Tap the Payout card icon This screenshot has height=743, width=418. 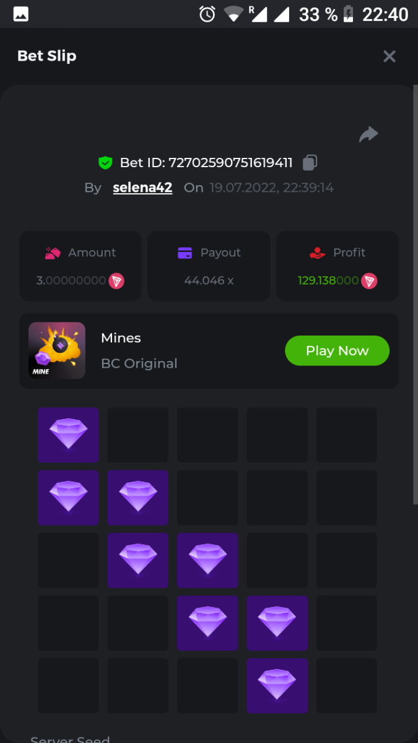pos(185,253)
